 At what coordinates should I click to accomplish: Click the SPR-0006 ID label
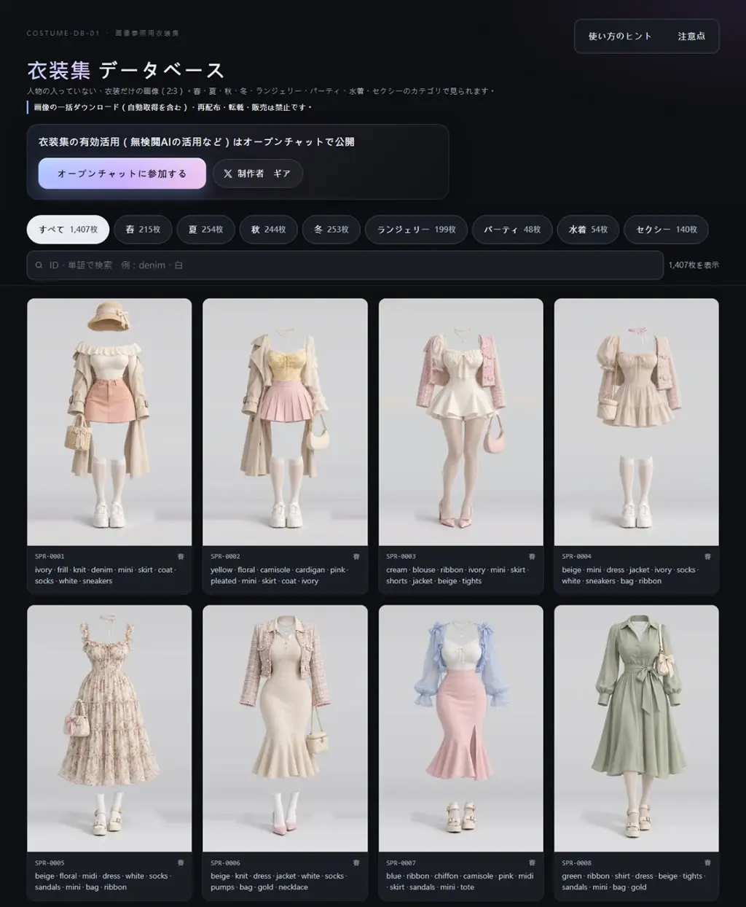click(225, 863)
